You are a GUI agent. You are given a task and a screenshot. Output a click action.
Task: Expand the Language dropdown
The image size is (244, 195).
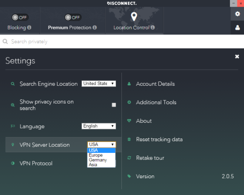pyautogui.click(x=99, y=126)
